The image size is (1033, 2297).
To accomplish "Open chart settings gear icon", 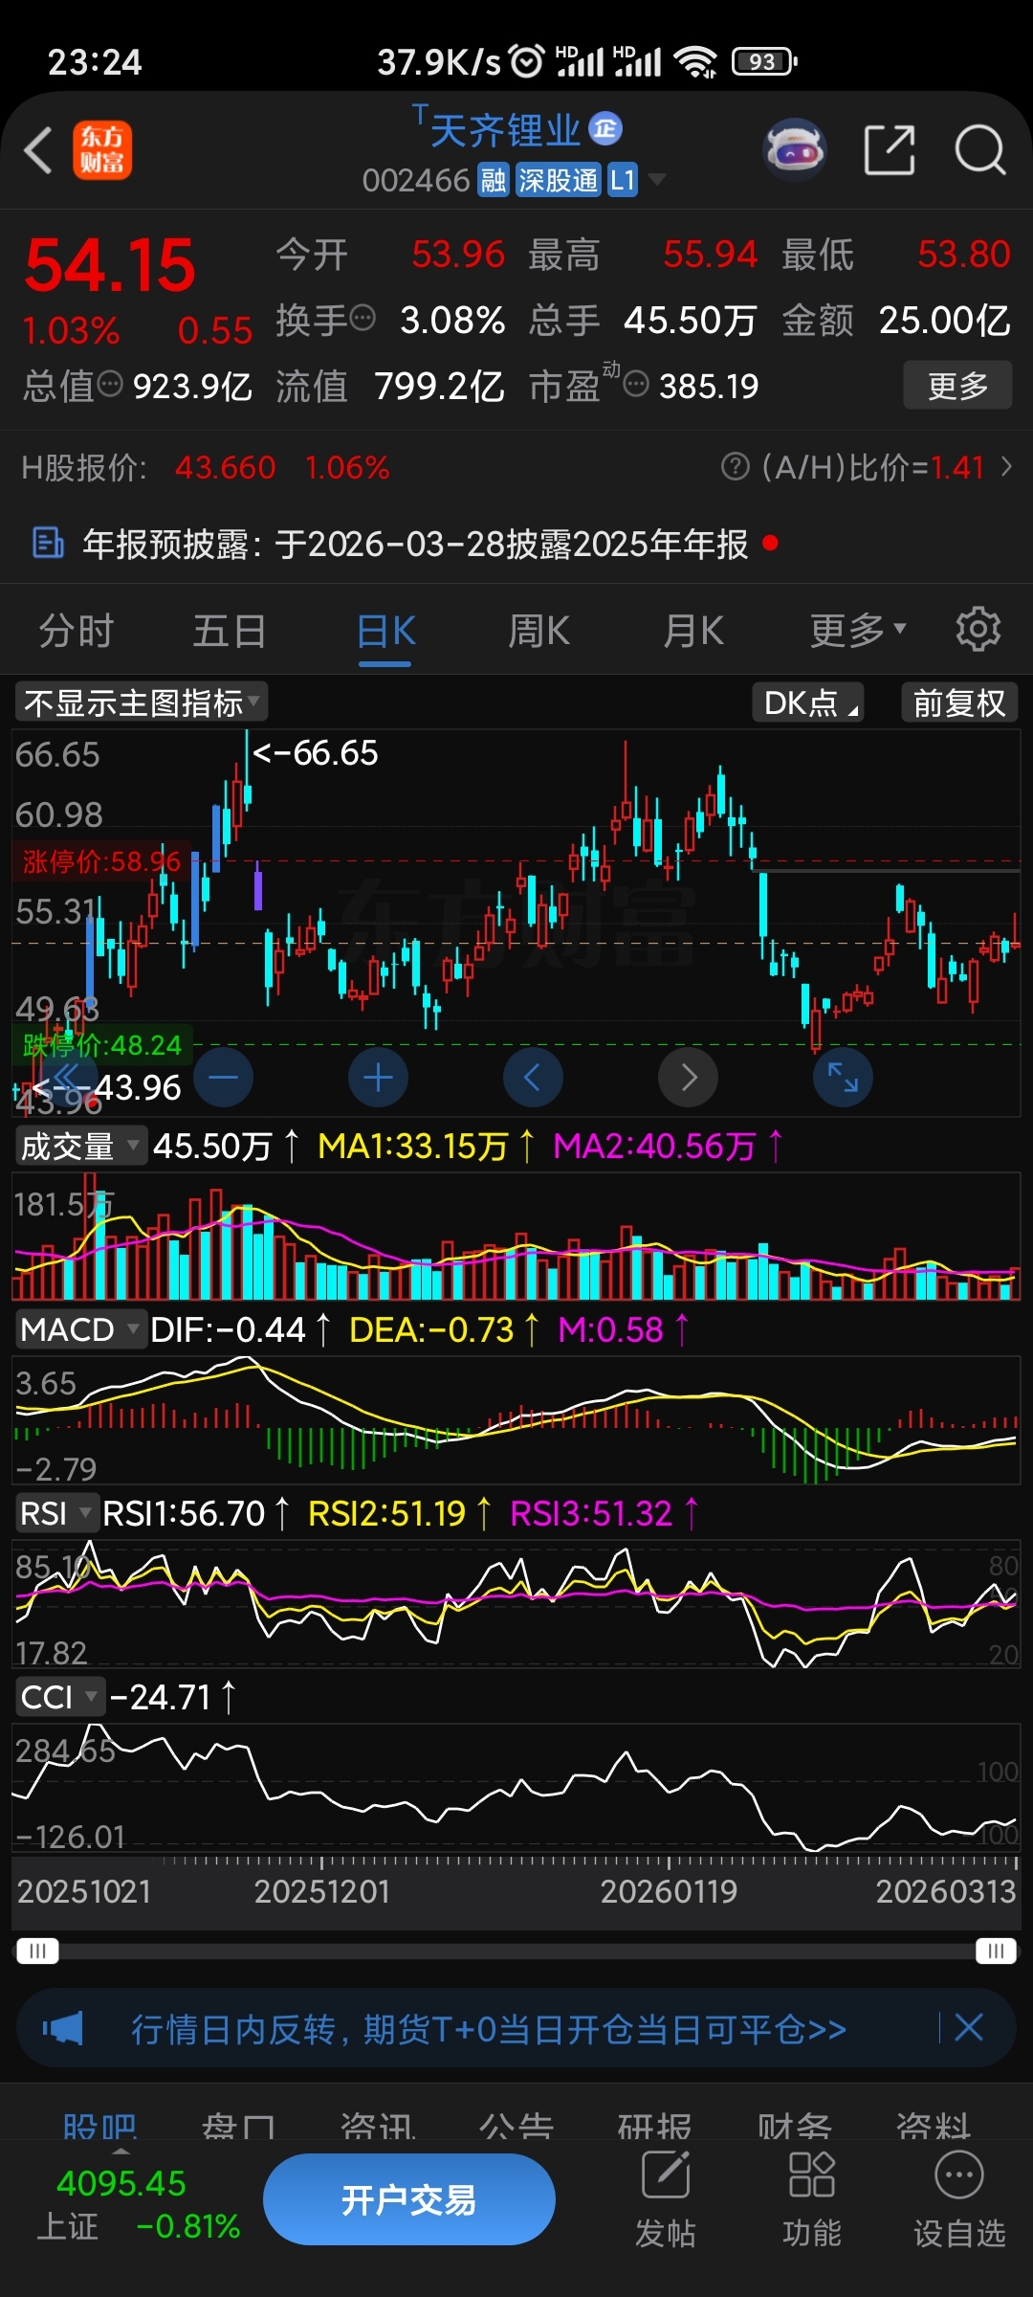I will (x=978, y=630).
